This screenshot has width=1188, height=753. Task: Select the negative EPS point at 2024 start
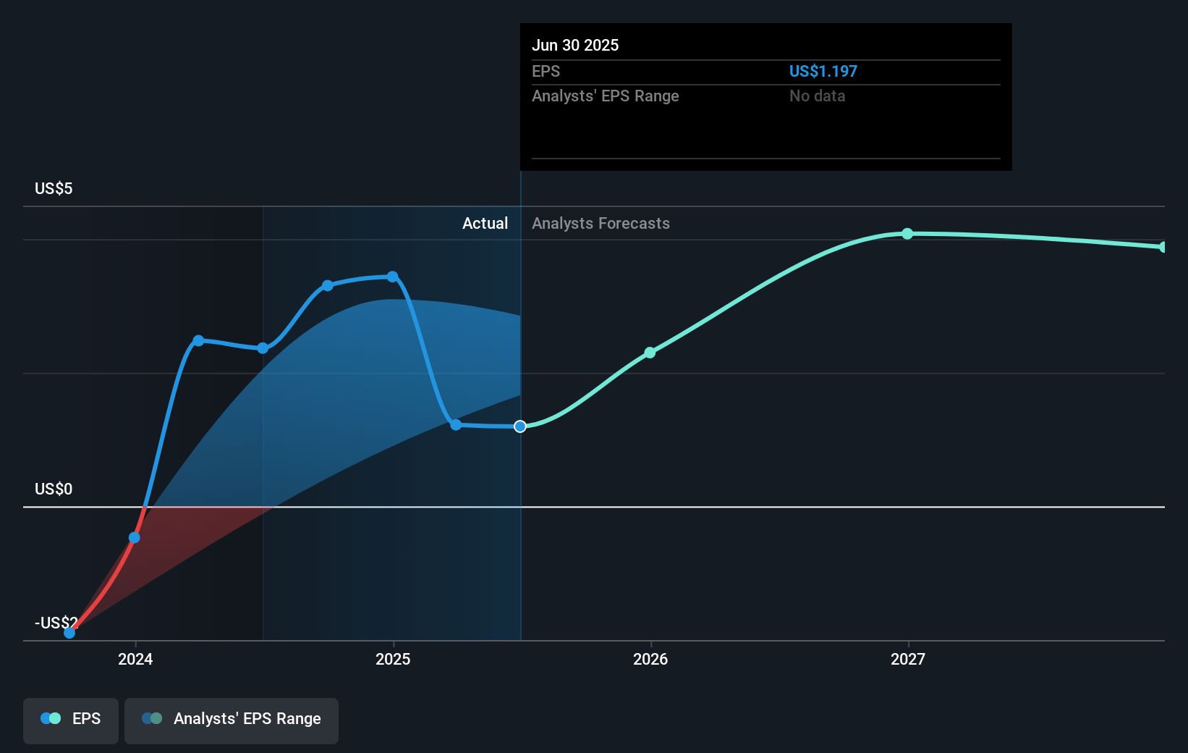pyautogui.click(x=134, y=537)
